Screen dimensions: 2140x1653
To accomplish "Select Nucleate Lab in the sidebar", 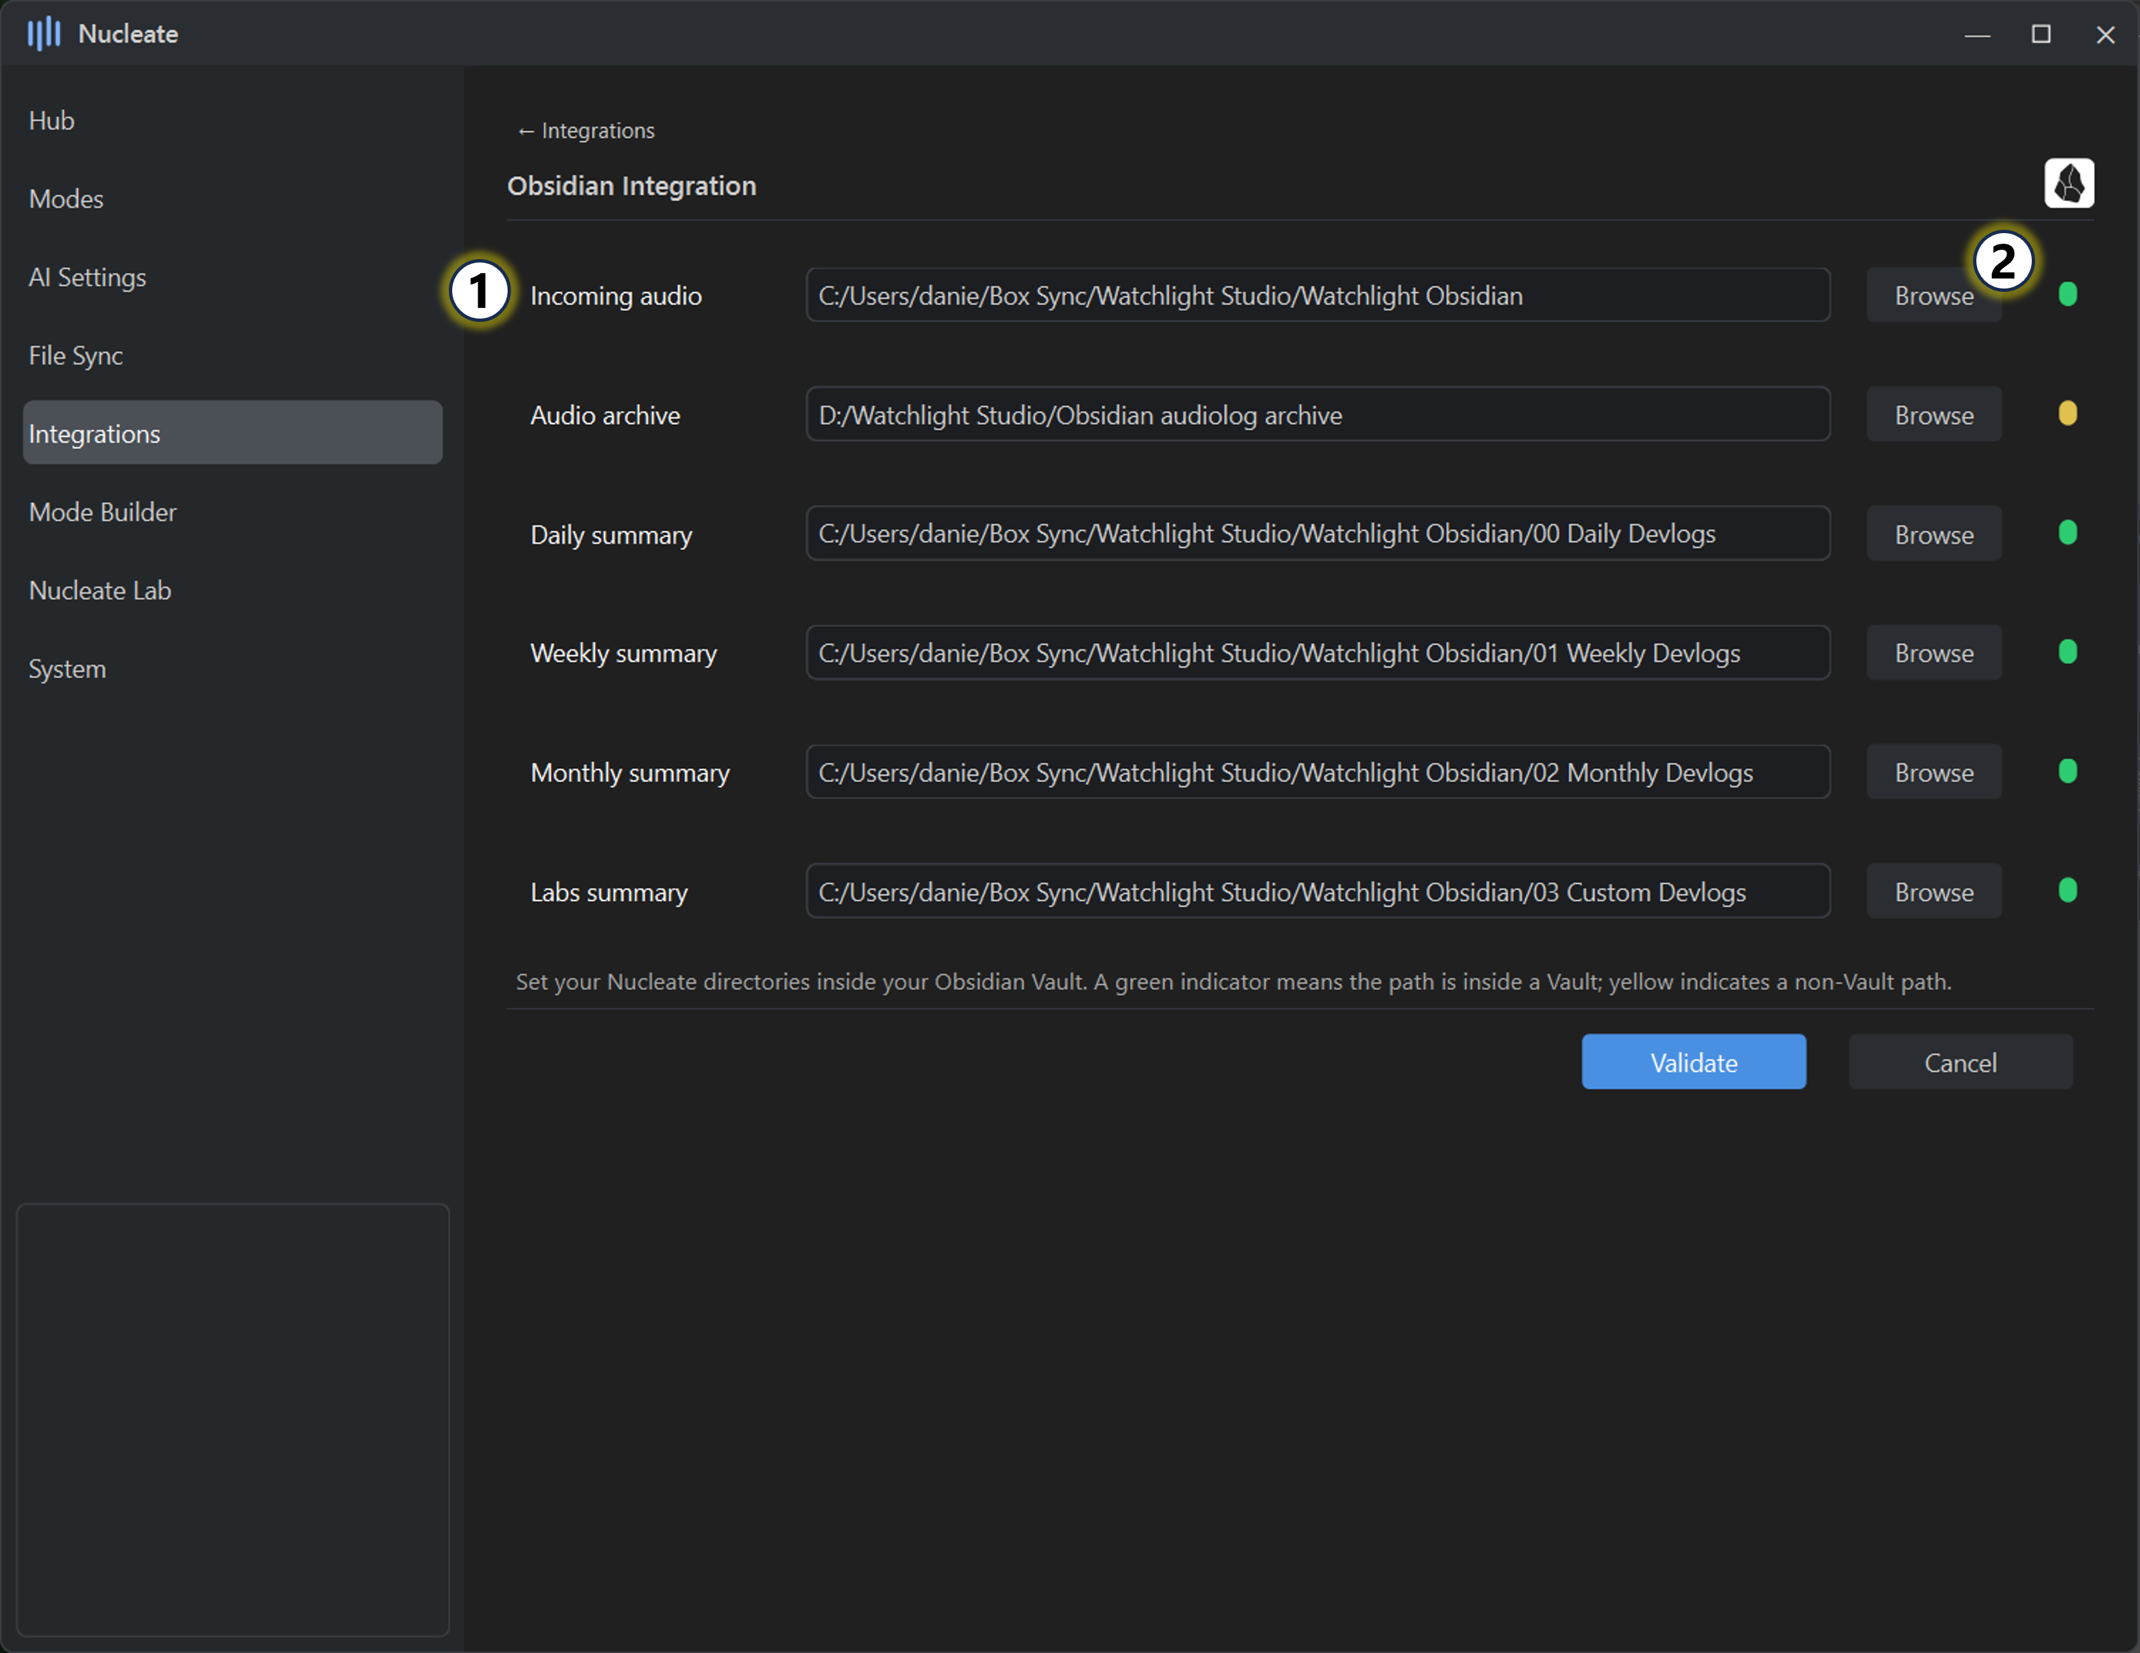I will (100, 591).
